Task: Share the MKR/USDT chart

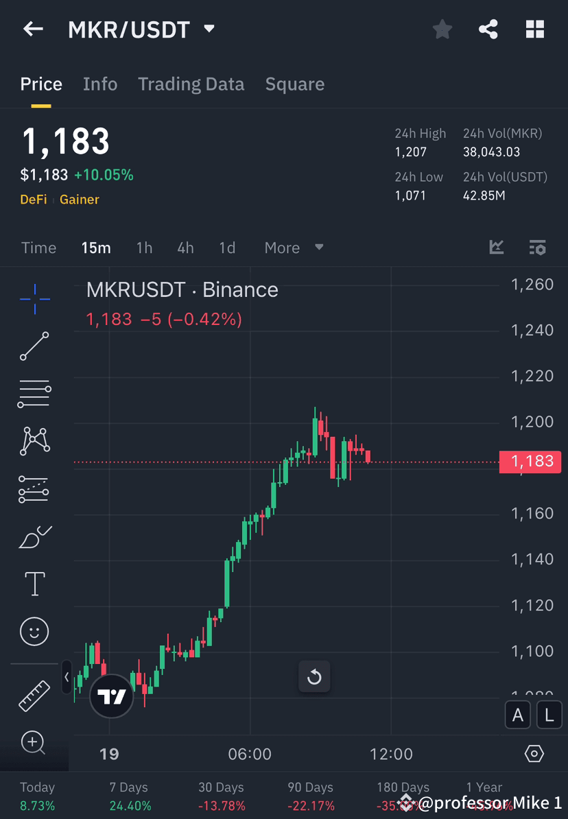Action: point(488,29)
